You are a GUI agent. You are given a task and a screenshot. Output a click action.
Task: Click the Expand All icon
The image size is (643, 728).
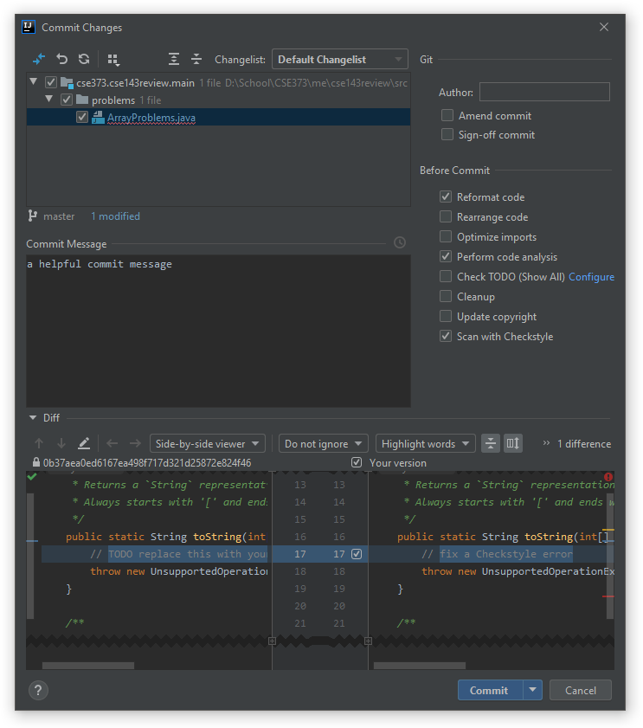174,59
